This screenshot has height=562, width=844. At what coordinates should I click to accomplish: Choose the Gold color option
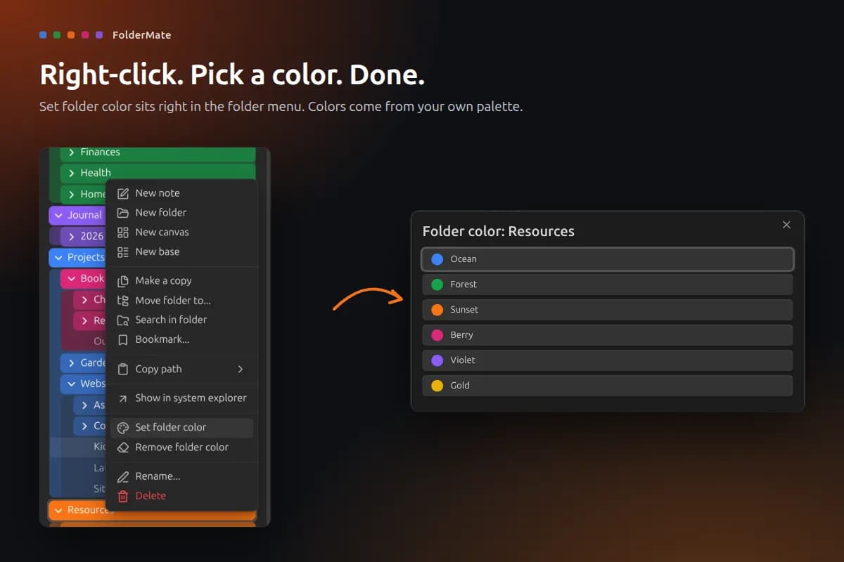pos(608,386)
